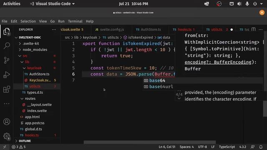Open hooks.ts in the explorer tree
The height and width of the screenshot is (150, 267).
(37, 135)
